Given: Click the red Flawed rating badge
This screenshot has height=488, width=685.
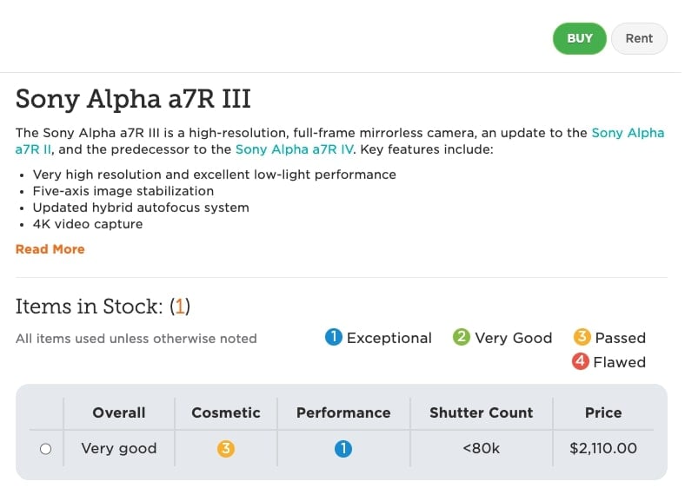Looking at the screenshot, I should 580,361.
